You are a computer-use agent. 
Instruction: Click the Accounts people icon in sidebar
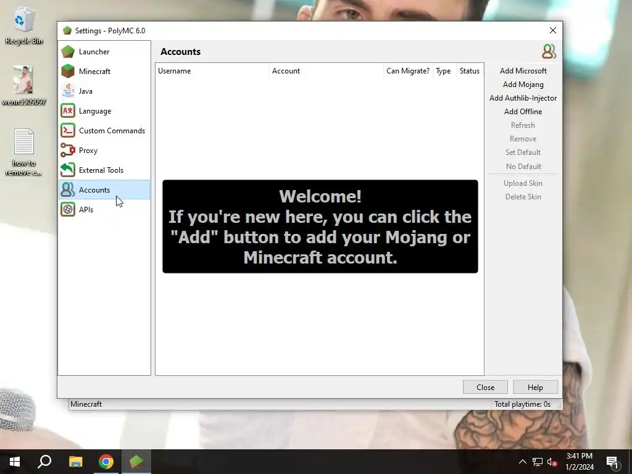[68, 190]
